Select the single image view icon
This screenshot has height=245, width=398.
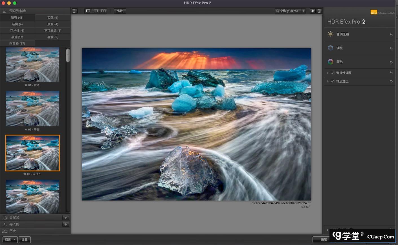[x=88, y=11]
